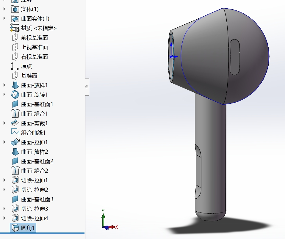Viewport: 285px width, 239px height.
Task: Click the 前视基准面 plane icon
Action: pyautogui.click(x=15, y=37)
